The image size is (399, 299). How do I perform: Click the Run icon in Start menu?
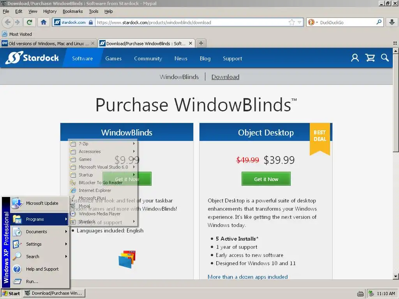pos(17,281)
